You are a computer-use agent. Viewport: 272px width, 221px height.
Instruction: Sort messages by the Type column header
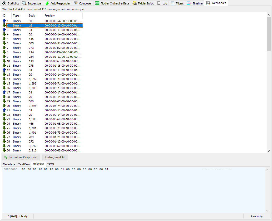click(16, 15)
